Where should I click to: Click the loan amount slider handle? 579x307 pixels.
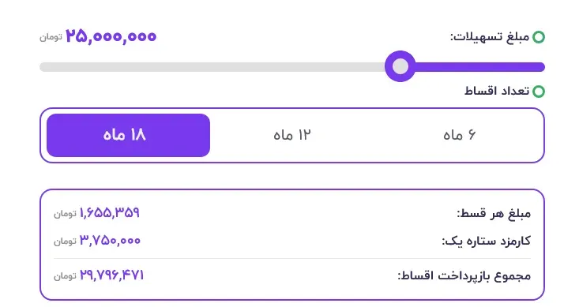(400, 66)
